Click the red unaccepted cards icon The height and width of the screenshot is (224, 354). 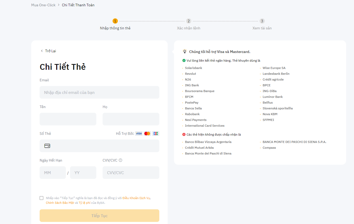tap(184, 135)
